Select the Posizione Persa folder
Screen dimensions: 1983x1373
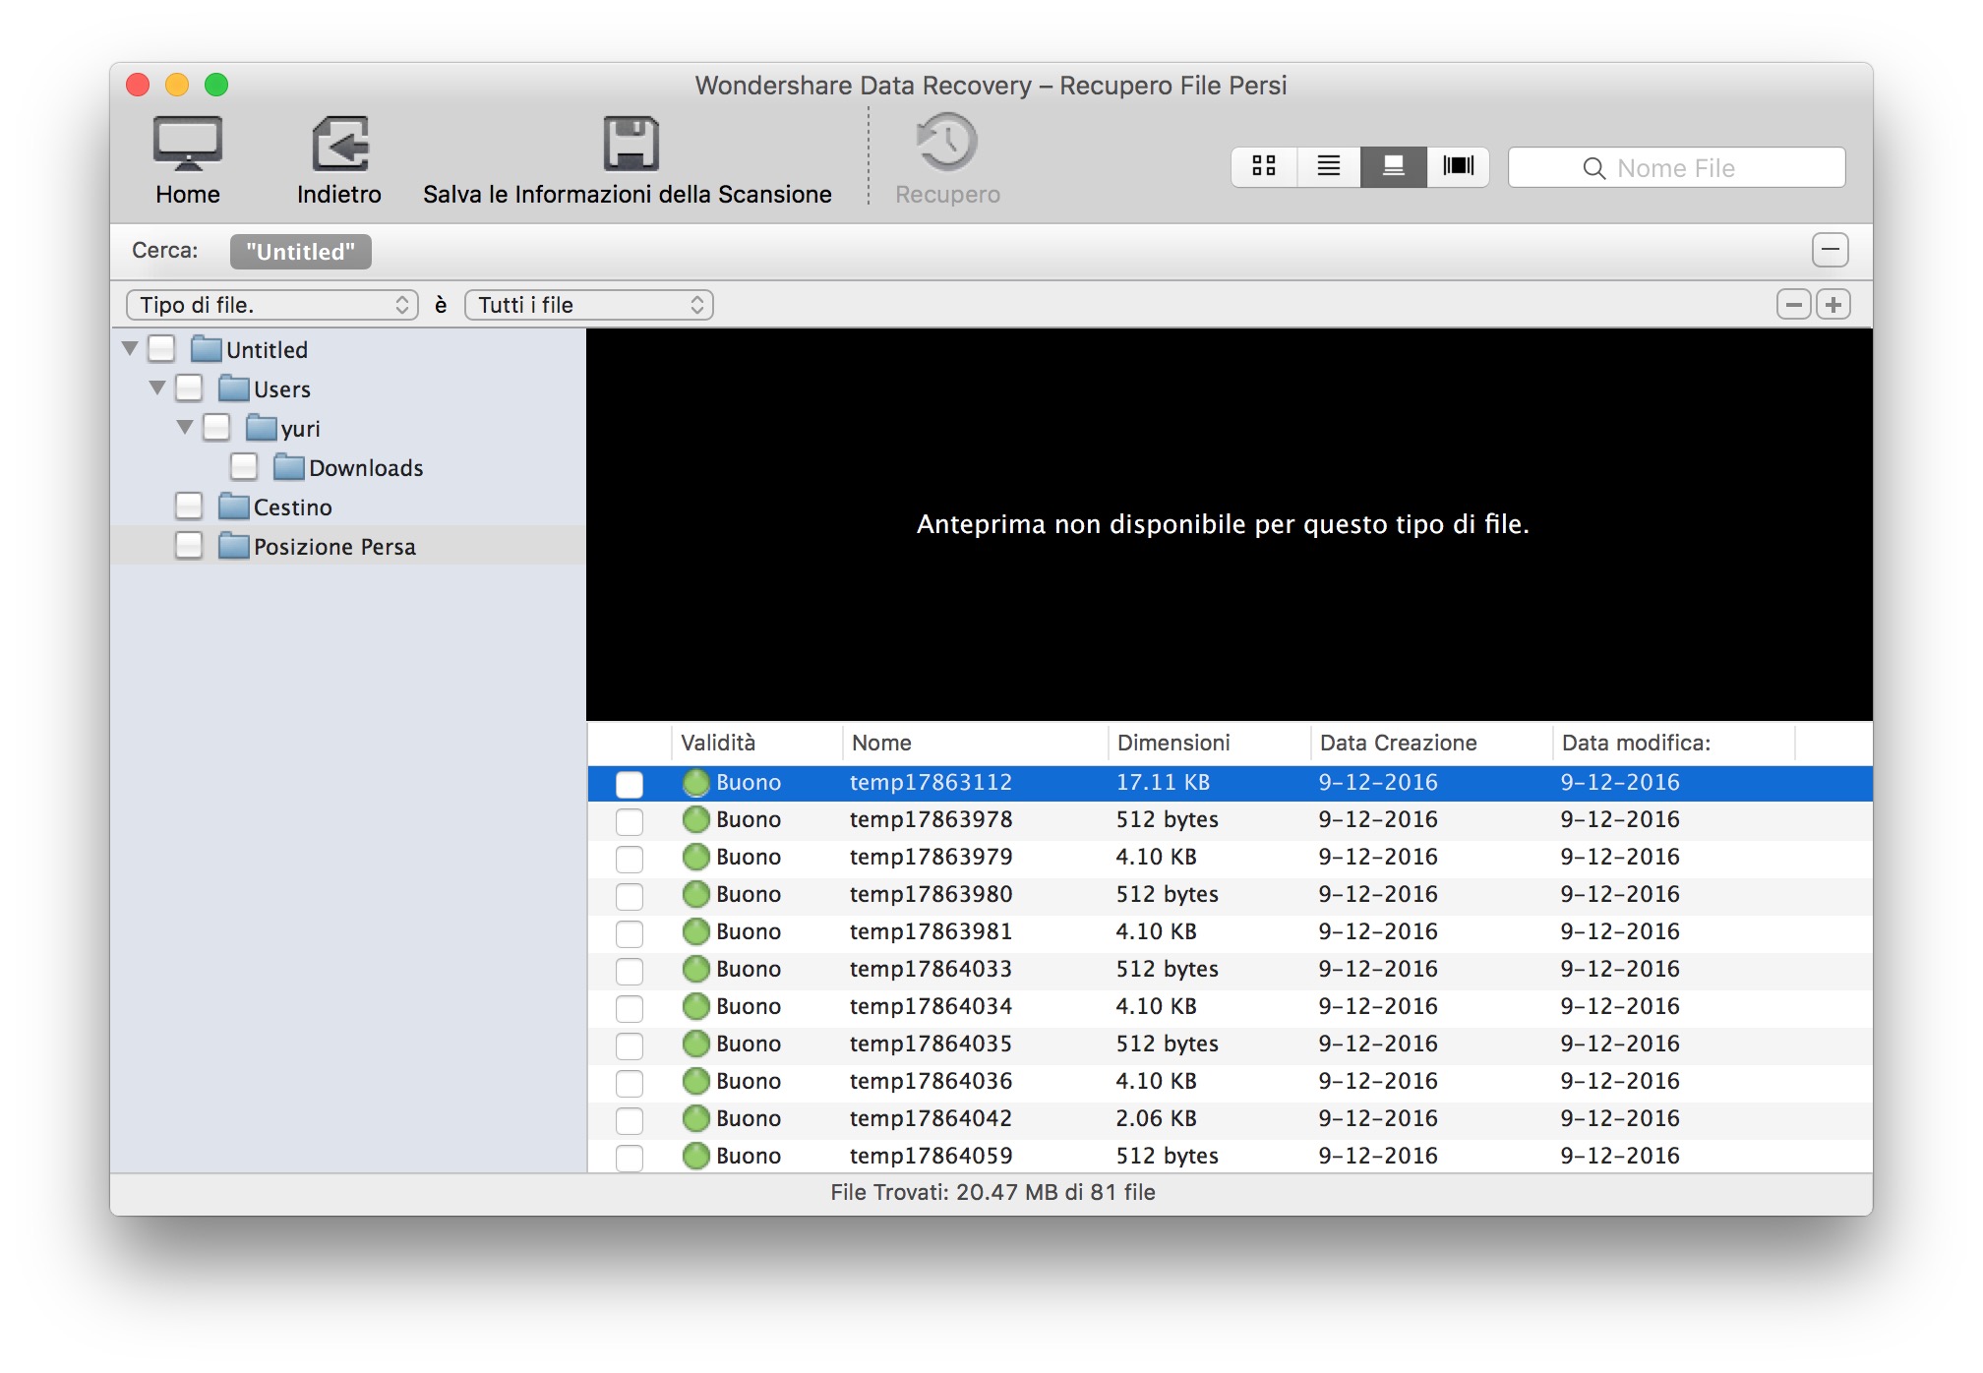(334, 547)
